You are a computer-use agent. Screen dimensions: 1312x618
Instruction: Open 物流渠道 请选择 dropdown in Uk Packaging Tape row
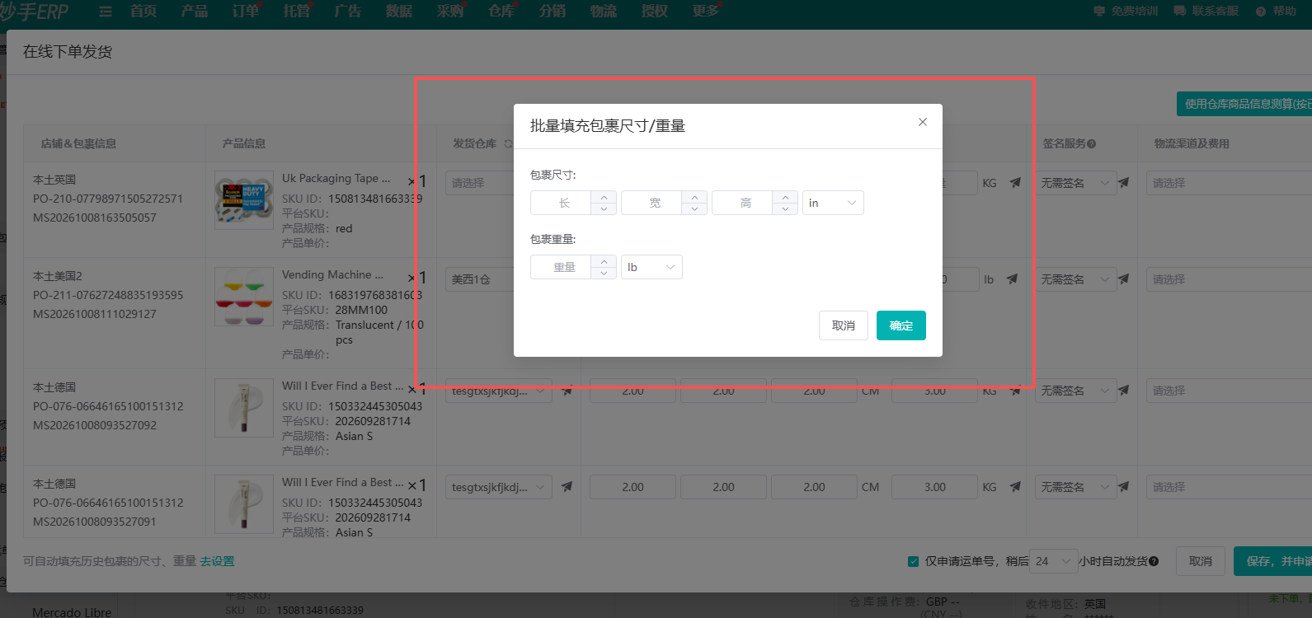[1229, 183]
